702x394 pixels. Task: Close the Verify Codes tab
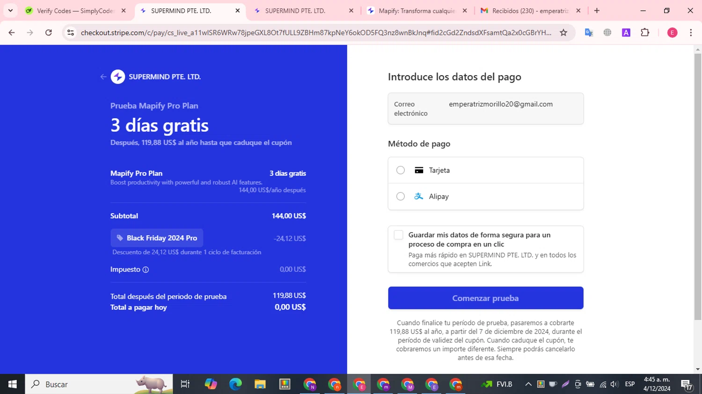[x=124, y=11]
